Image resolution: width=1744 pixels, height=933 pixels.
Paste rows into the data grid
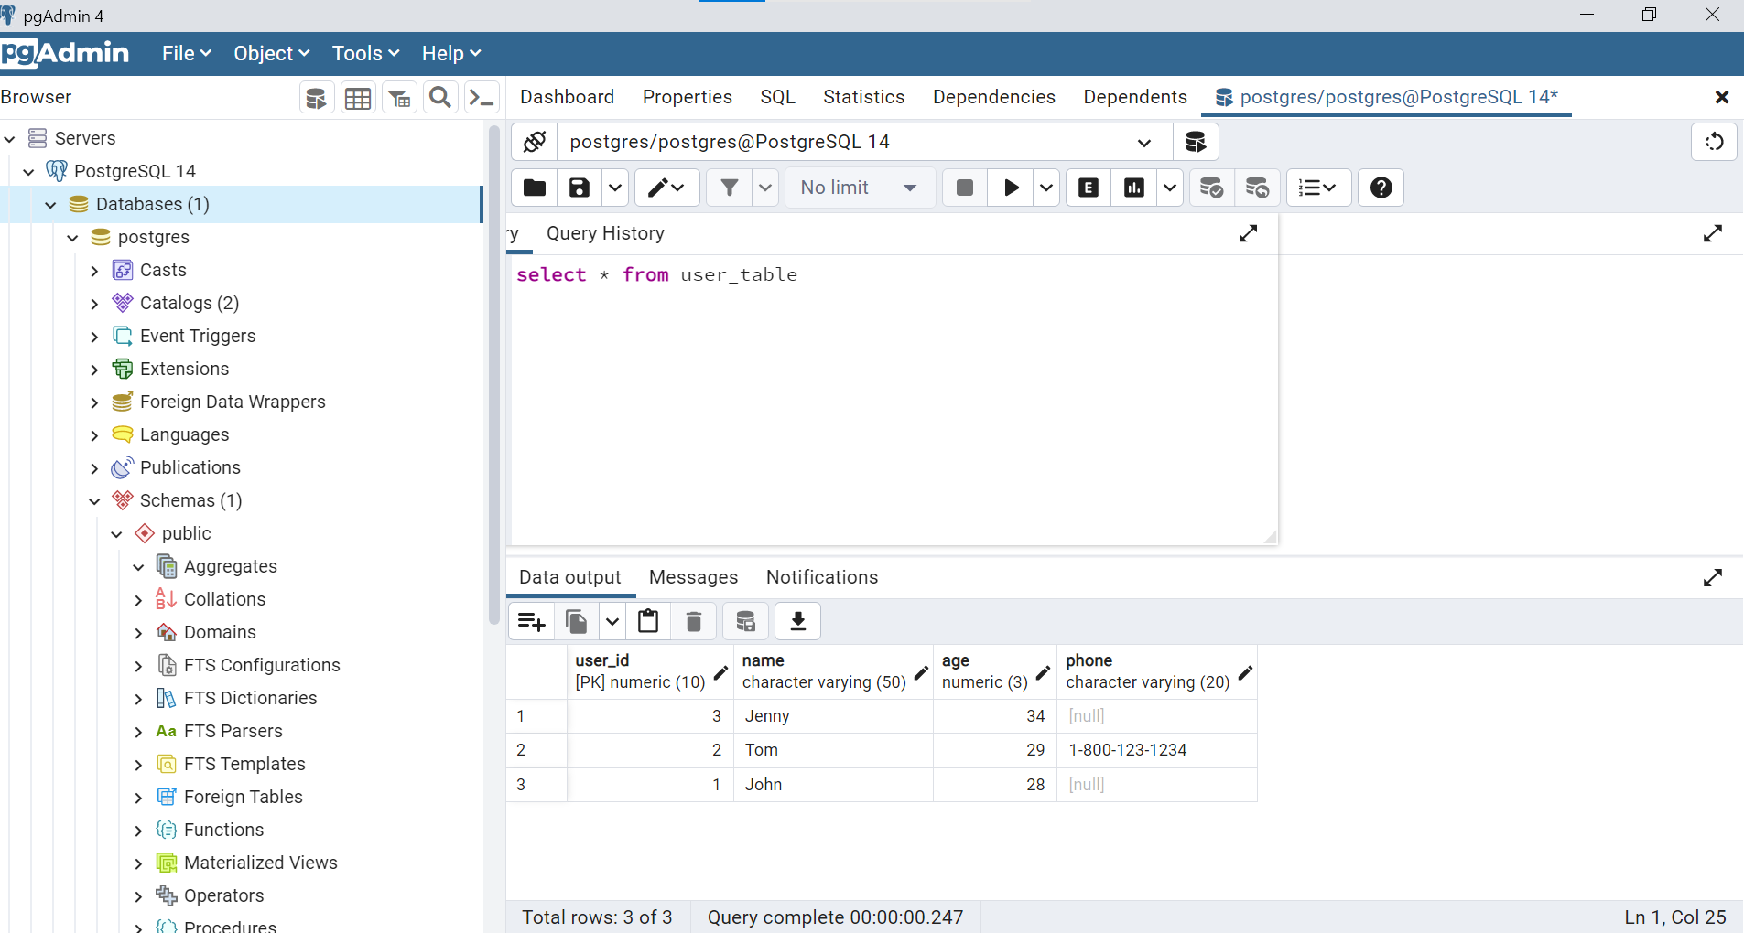coord(648,621)
